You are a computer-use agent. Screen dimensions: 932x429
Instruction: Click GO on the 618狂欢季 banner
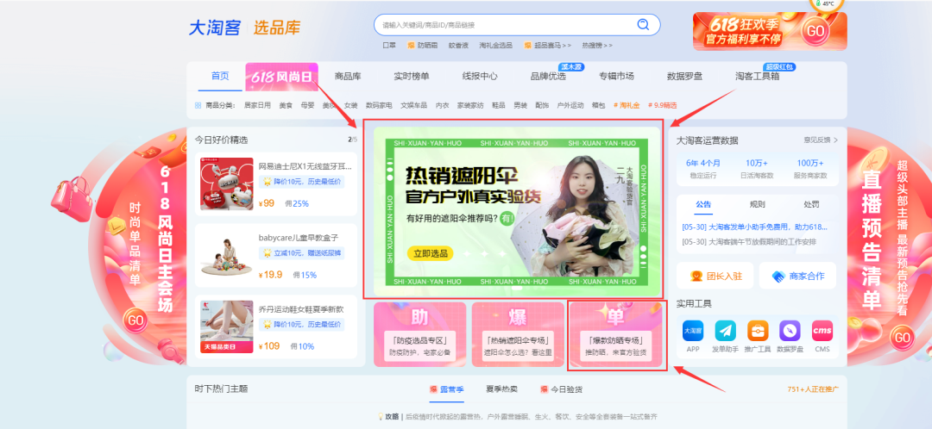(x=814, y=32)
